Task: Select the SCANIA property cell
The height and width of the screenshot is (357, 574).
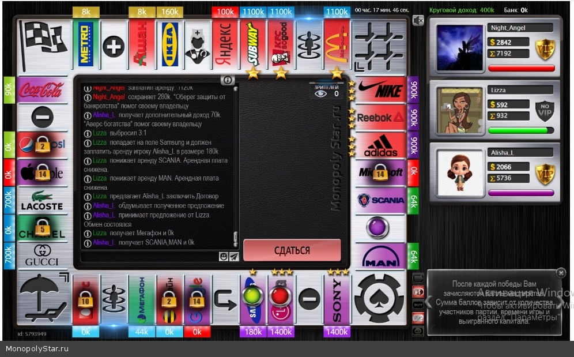Action: coord(381,200)
